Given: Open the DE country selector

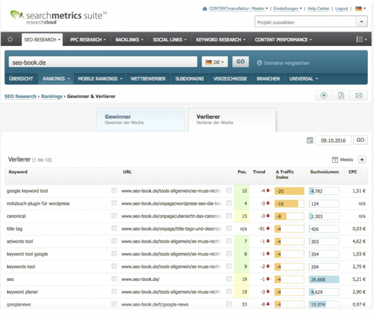Looking at the screenshot, I should pos(215,62).
